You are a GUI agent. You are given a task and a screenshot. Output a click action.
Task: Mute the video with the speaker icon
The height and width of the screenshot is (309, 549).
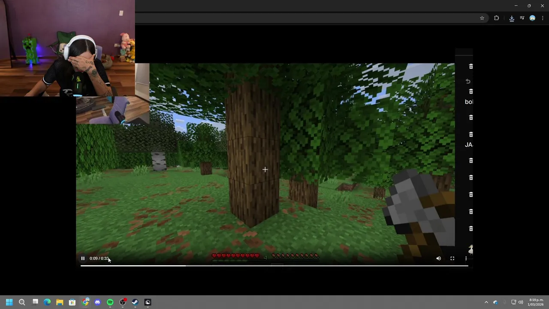click(438, 258)
